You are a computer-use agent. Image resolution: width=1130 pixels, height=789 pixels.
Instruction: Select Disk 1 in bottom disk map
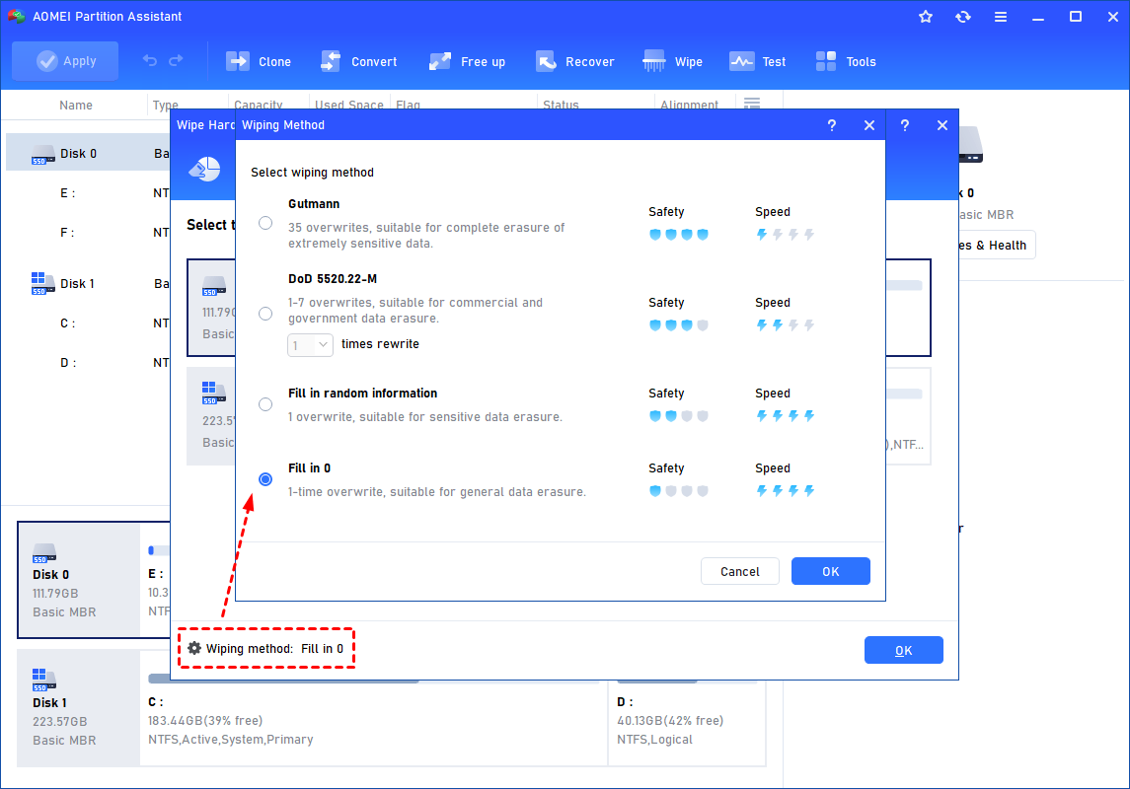point(78,708)
